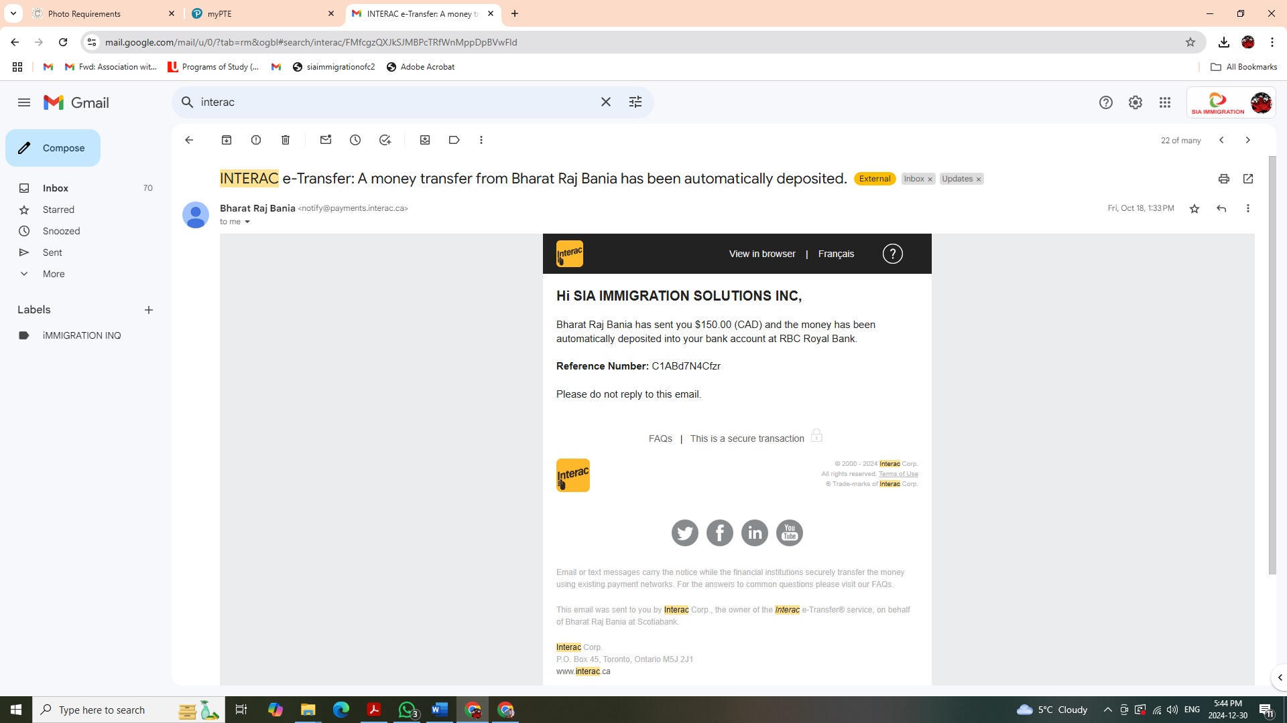Compose a new email

[x=53, y=148]
